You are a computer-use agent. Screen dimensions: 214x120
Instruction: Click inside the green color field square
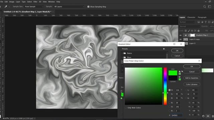tap(143, 86)
